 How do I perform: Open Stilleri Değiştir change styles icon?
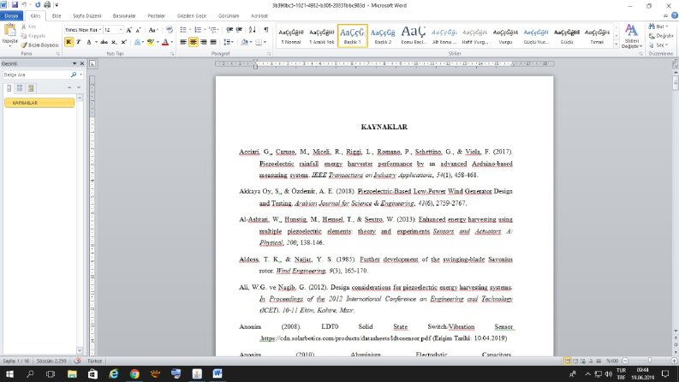631,36
